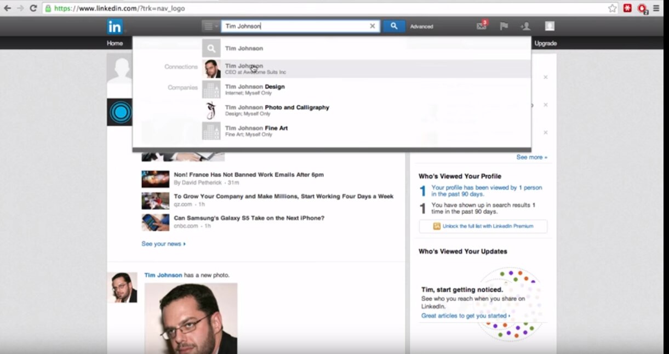Click the add connections person icon
The image size is (669, 354).
coord(525,26)
